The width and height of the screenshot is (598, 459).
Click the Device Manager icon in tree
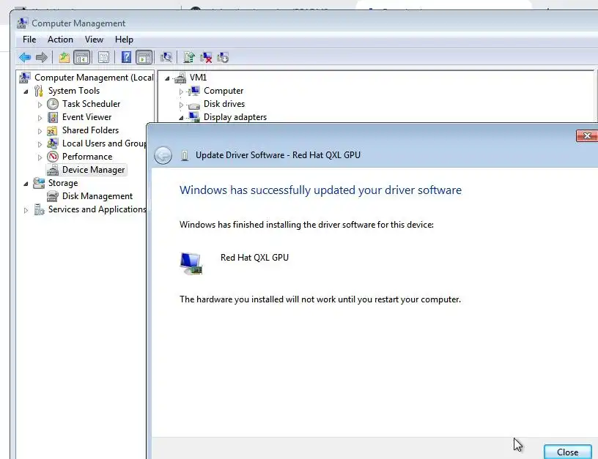[x=53, y=170]
